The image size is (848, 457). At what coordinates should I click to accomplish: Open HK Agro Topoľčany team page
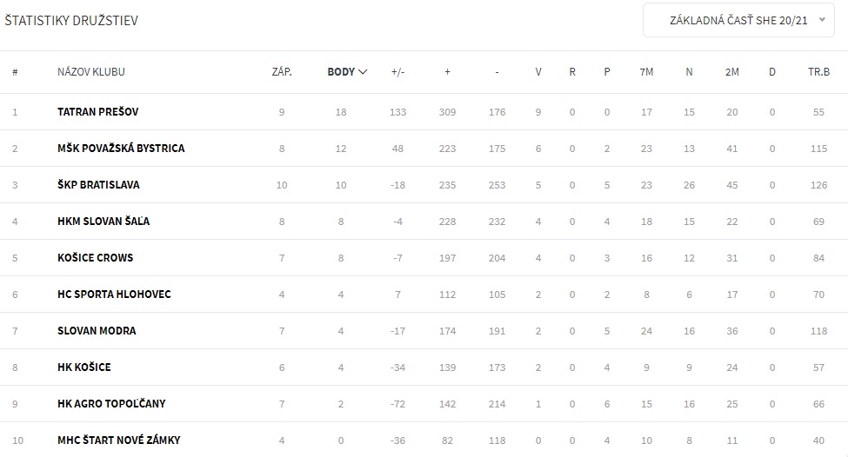tap(111, 404)
